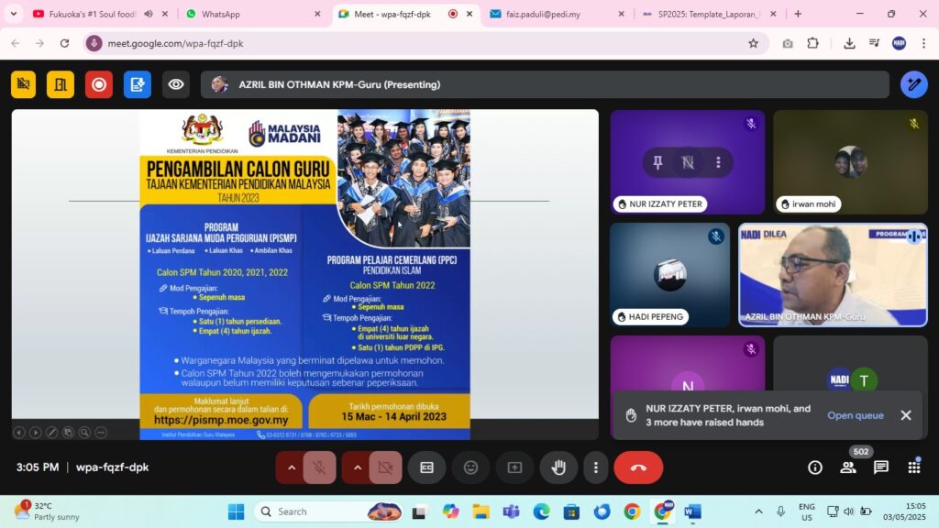Reload the Meet page
This screenshot has width=939, height=528.
pos(65,43)
